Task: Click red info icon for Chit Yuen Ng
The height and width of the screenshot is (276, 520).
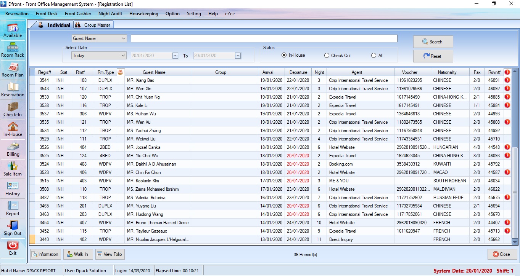Action: point(507,97)
